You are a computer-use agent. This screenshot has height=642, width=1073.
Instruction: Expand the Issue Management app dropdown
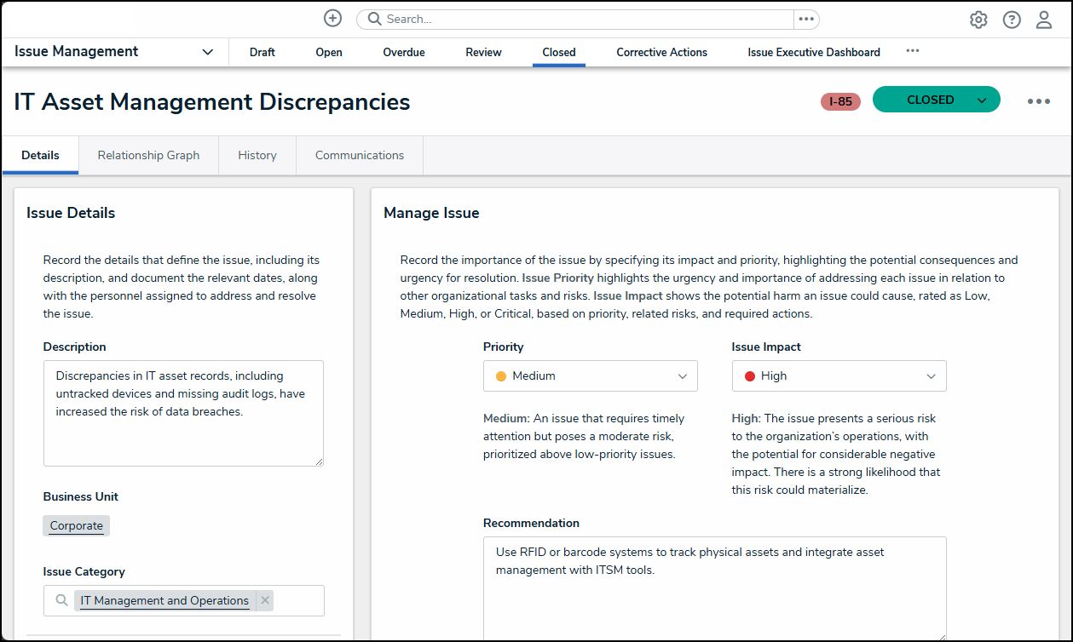coord(207,52)
